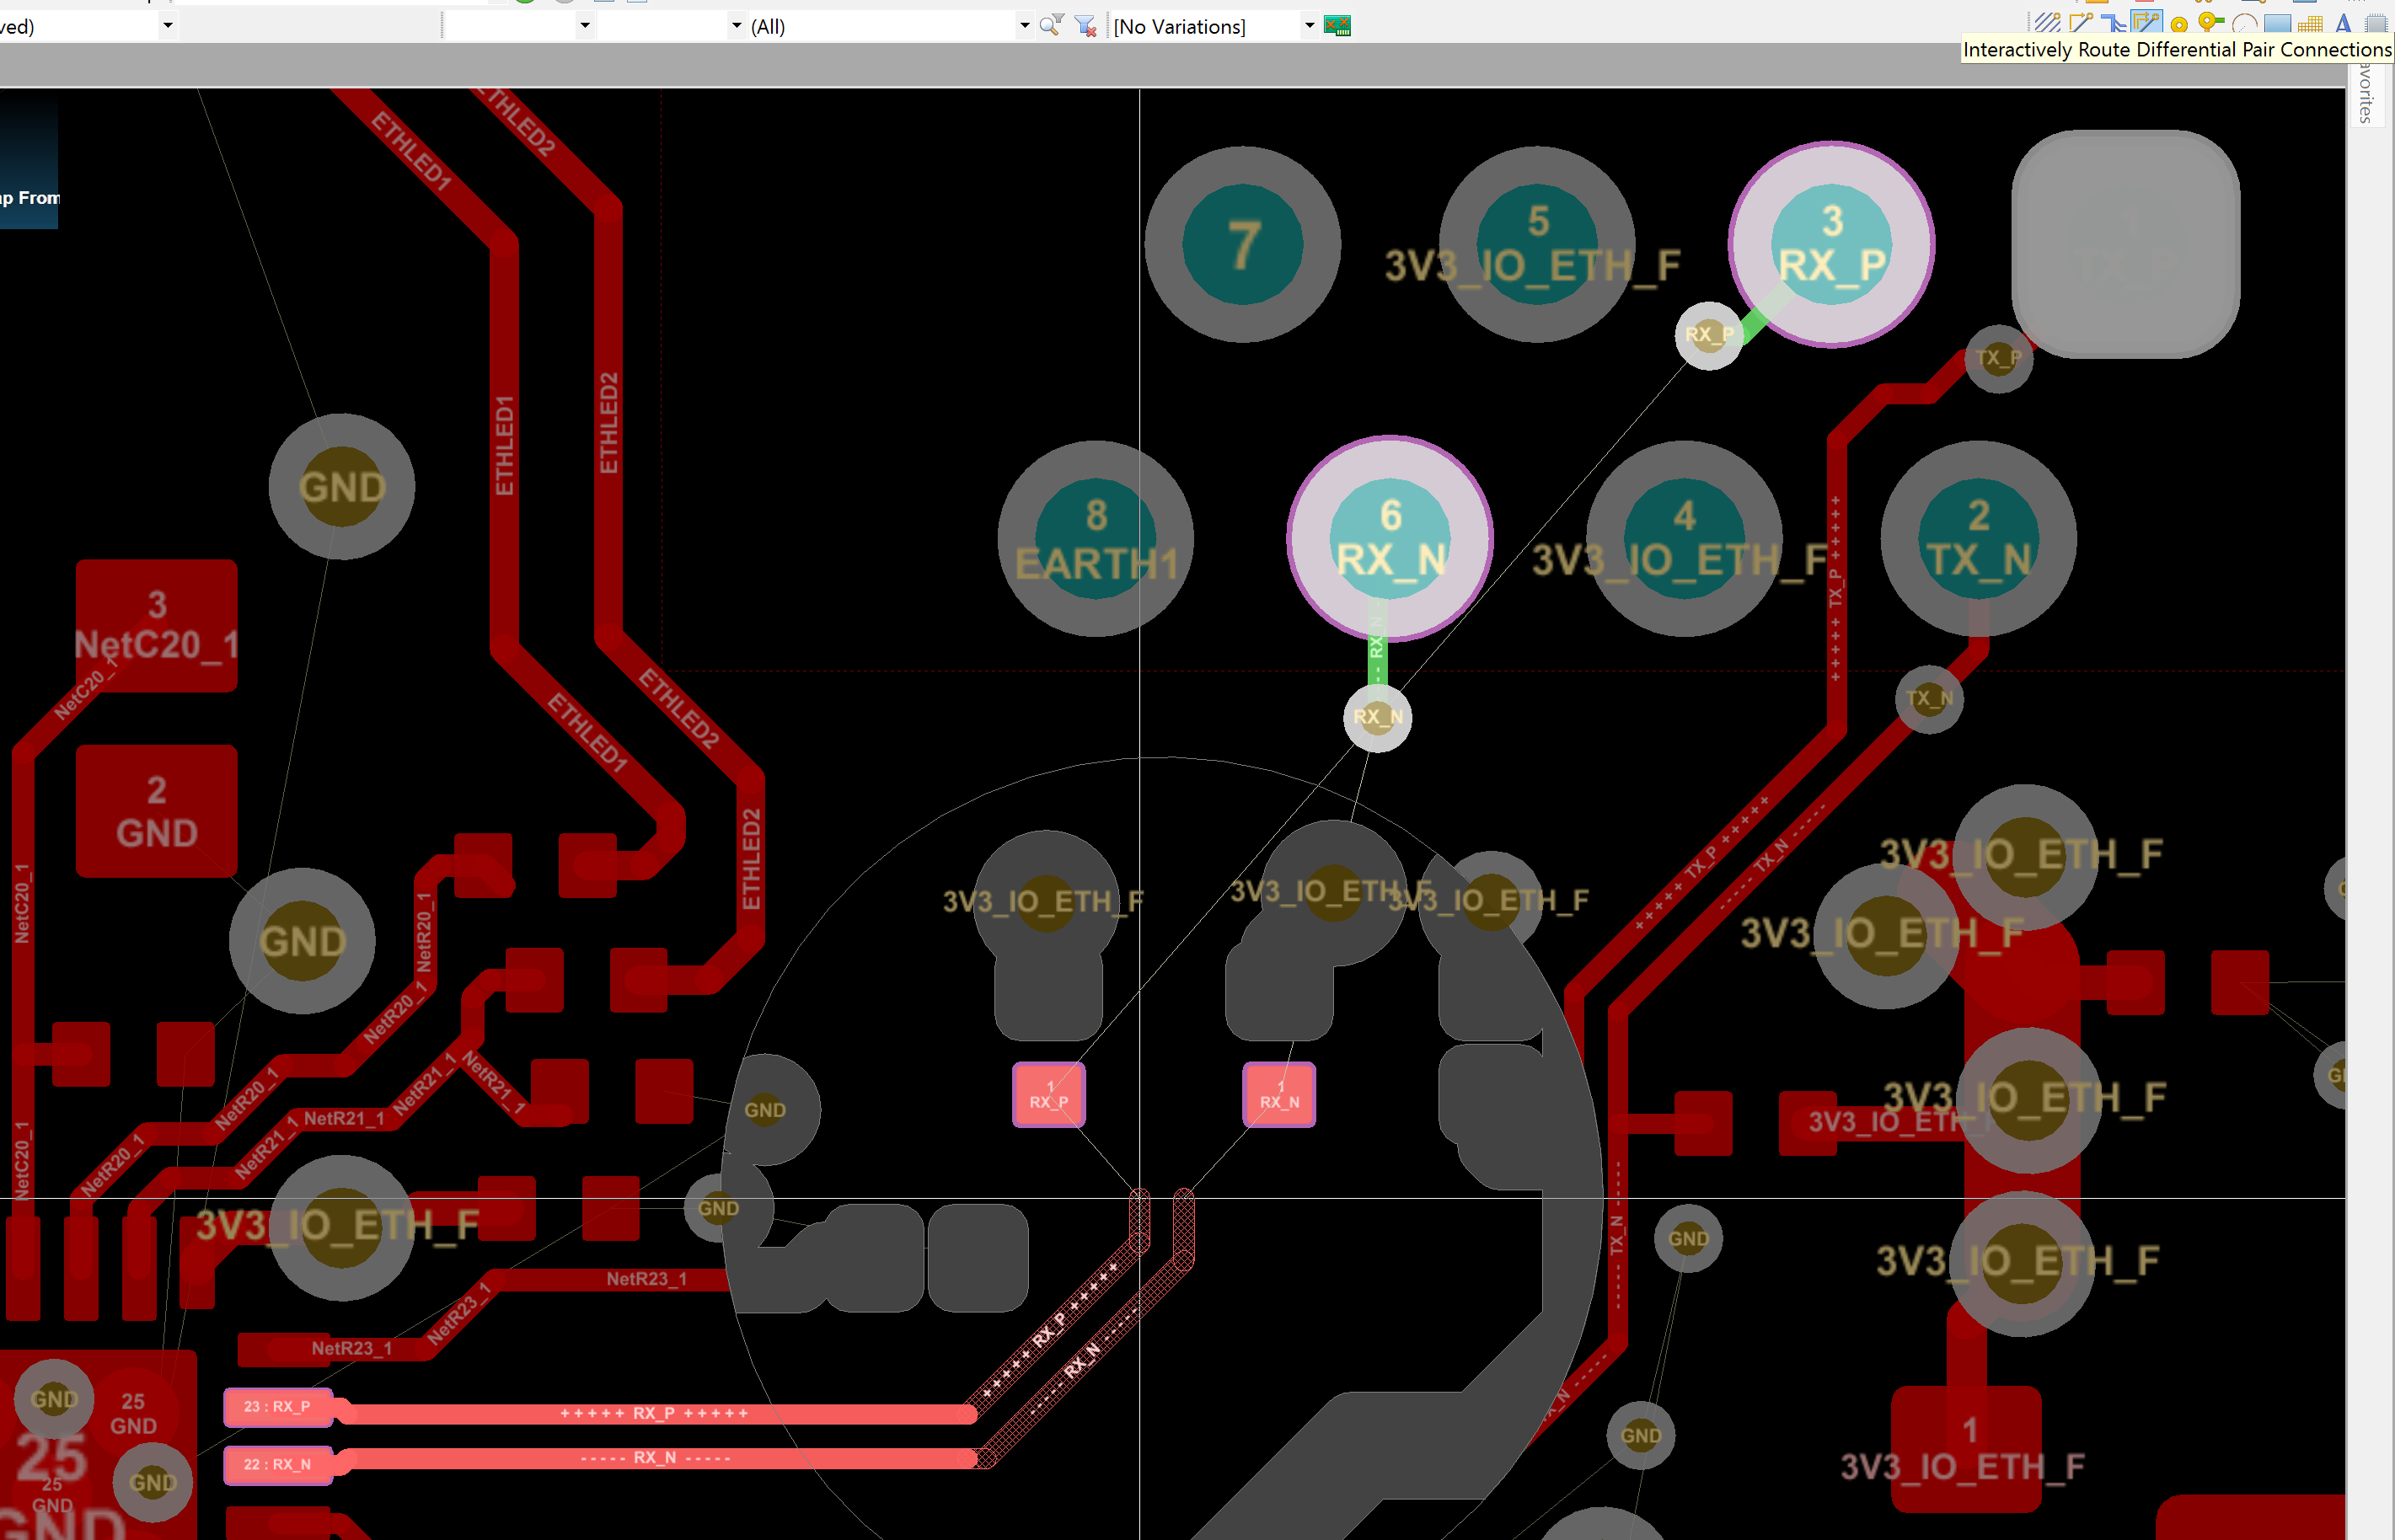Screen dimensions: 2395x1540
Task: Click the green board variations icon
Action: pyautogui.click(x=1337, y=26)
